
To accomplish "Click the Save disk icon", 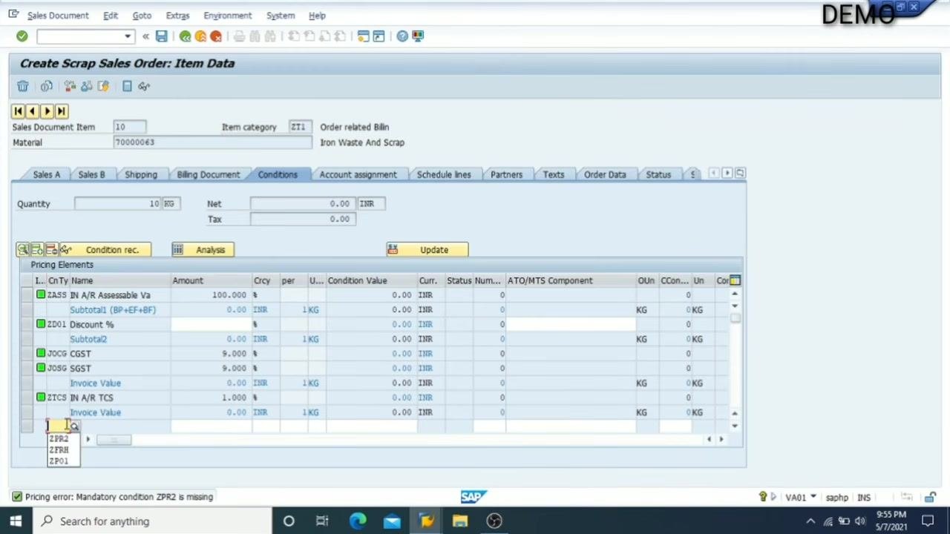I will [161, 36].
